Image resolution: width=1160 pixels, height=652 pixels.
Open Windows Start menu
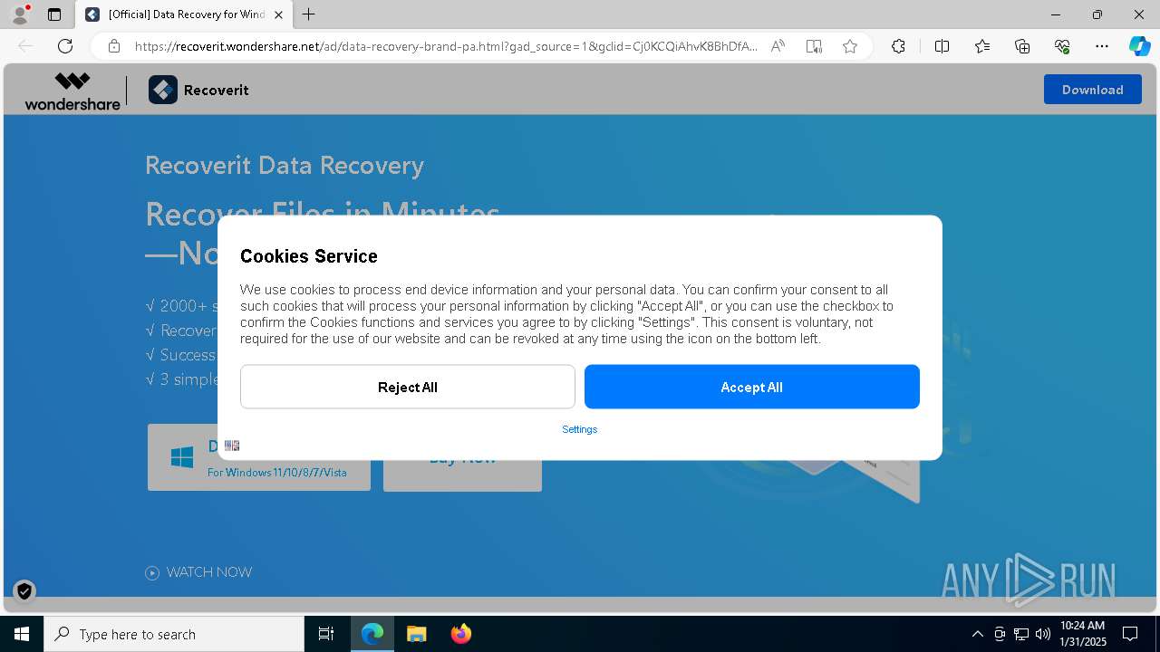pos(22,634)
